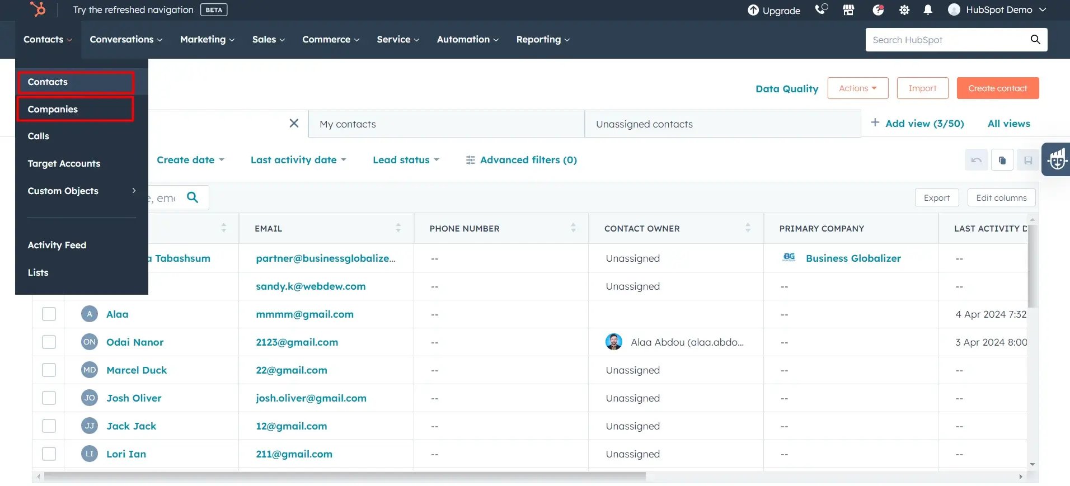1070x486 pixels.
Task: Open the Automation menu dropdown
Action: point(468,39)
